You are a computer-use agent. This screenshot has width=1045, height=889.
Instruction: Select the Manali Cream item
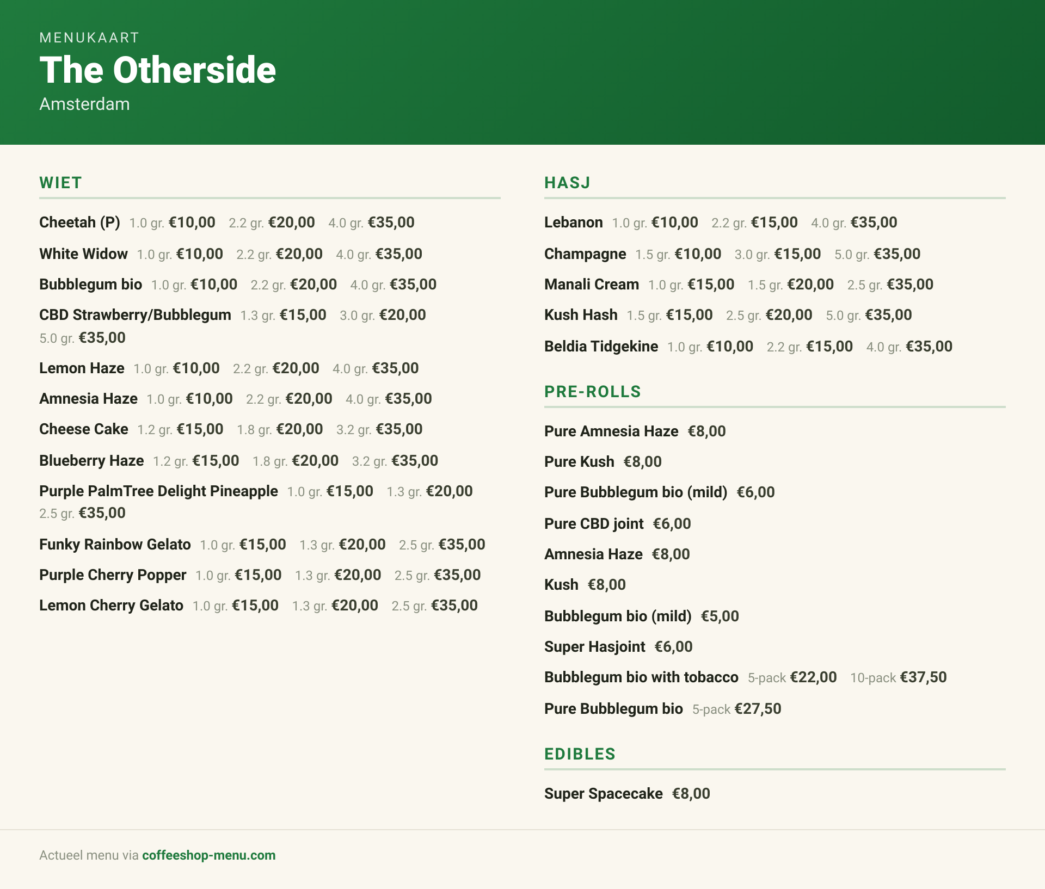(x=592, y=285)
